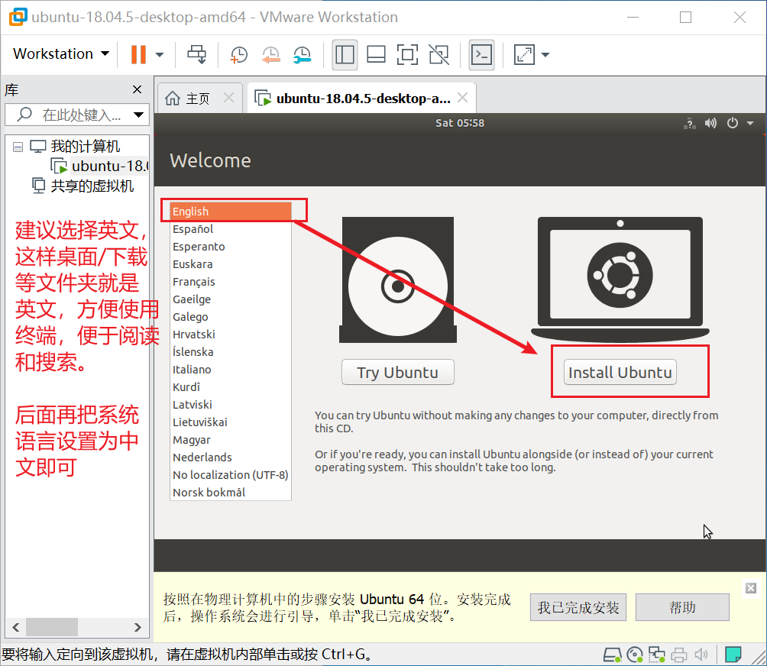
Task: Select Français in the language list
Action: pos(231,282)
